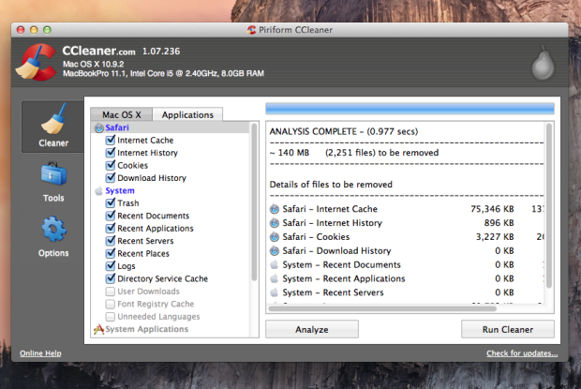This screenshot has height=389, width=581.
Task: Click the Safari compass icon in list
Action: pyautogui.click(x=98, y=127)
